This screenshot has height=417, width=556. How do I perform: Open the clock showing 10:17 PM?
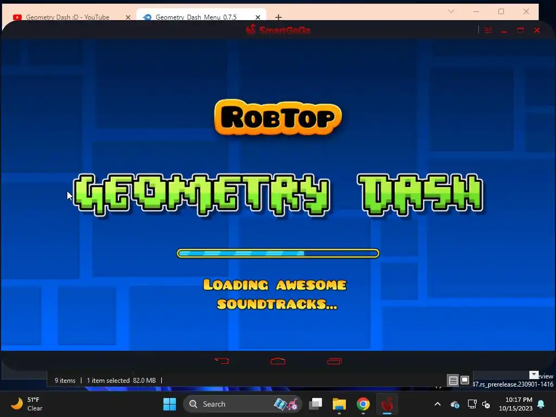(516, 404)
